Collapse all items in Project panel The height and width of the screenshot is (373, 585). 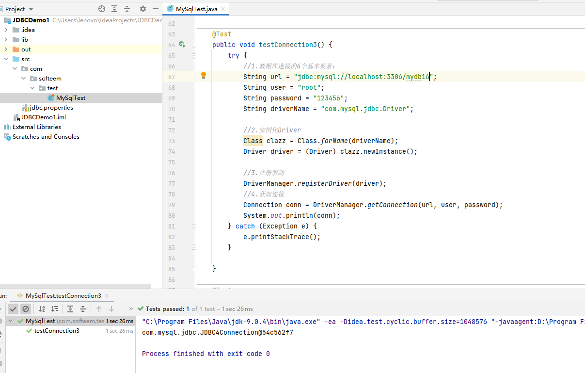coord(127,9)
